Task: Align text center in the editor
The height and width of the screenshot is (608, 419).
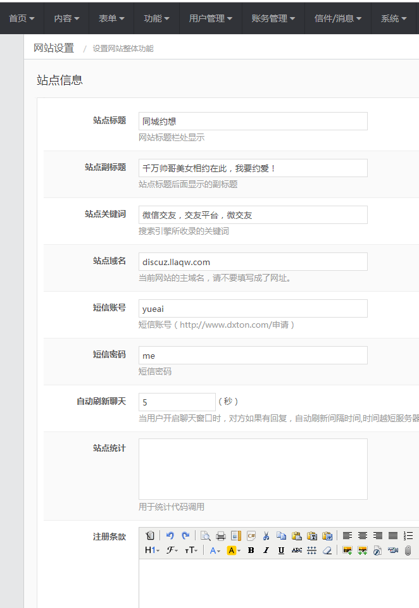Action: pos(363,535)
